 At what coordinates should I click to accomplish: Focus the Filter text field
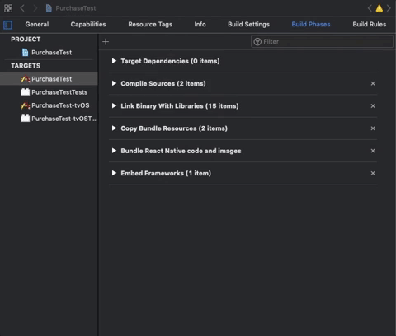[322, 42]
